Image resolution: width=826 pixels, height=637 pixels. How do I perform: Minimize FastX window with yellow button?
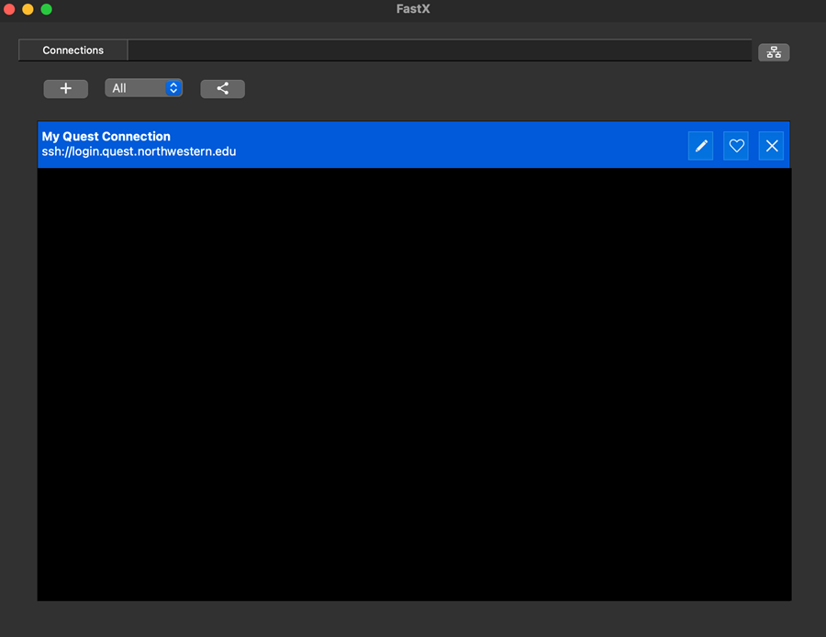[x=28, y=9]
